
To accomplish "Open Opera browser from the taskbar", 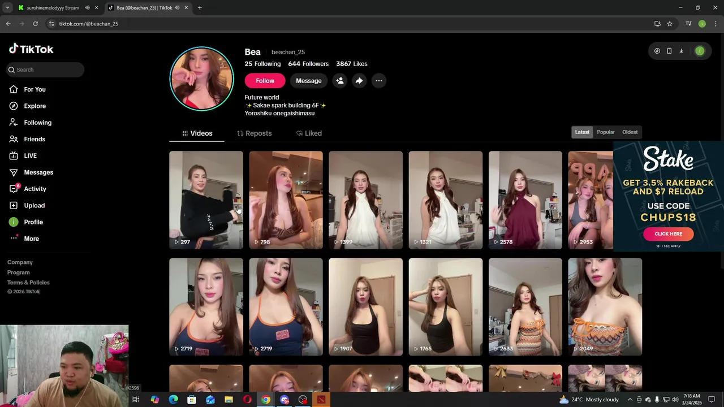I will coord(247,400).
